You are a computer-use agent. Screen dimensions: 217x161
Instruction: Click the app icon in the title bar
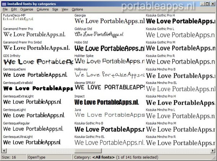4,3
